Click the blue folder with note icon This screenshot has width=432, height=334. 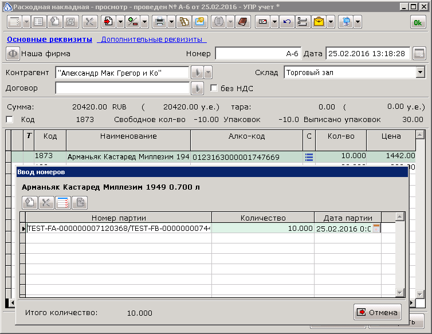200,22
